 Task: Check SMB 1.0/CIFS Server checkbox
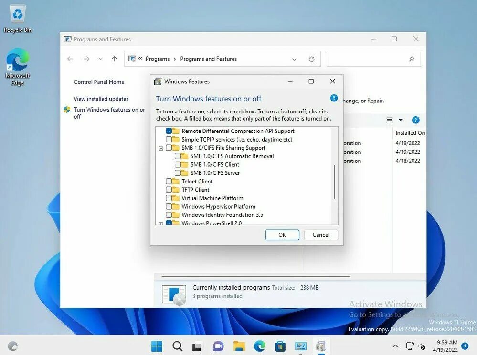[178, 173]
